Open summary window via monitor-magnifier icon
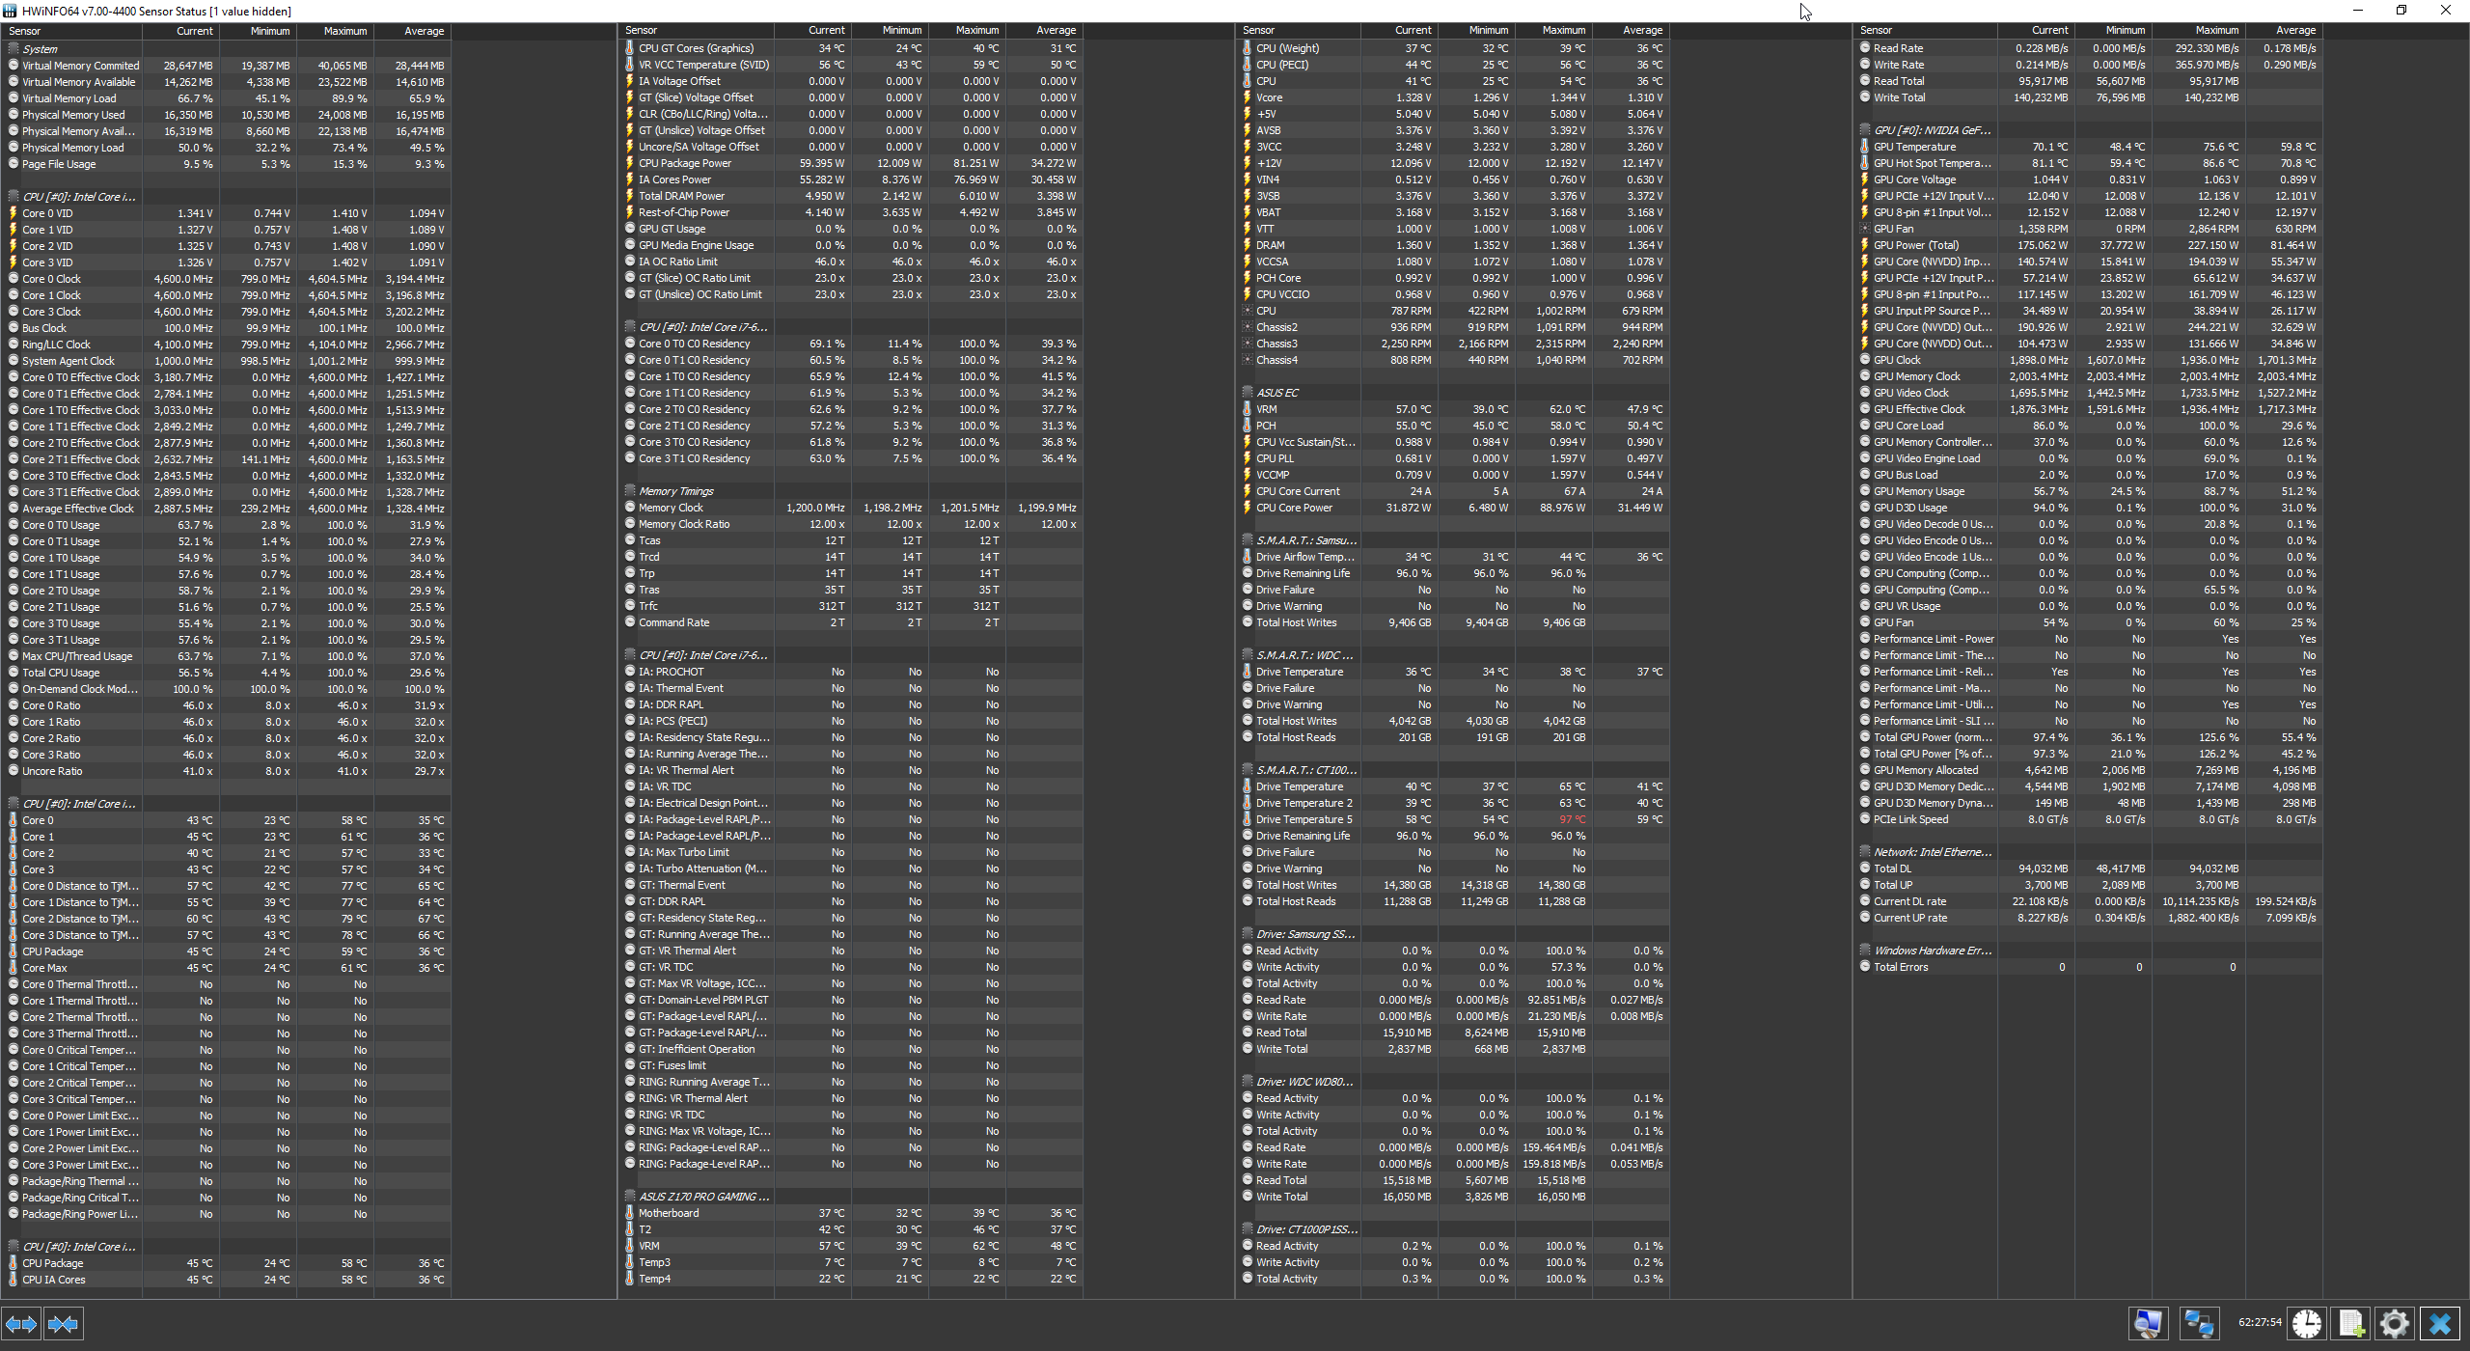 (x=2148, y=1323)
